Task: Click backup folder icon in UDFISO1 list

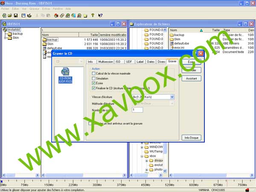Action: coord(44,40)
